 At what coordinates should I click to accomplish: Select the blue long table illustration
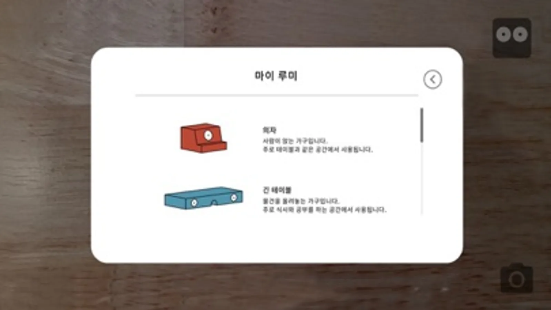tap(204, 198)
